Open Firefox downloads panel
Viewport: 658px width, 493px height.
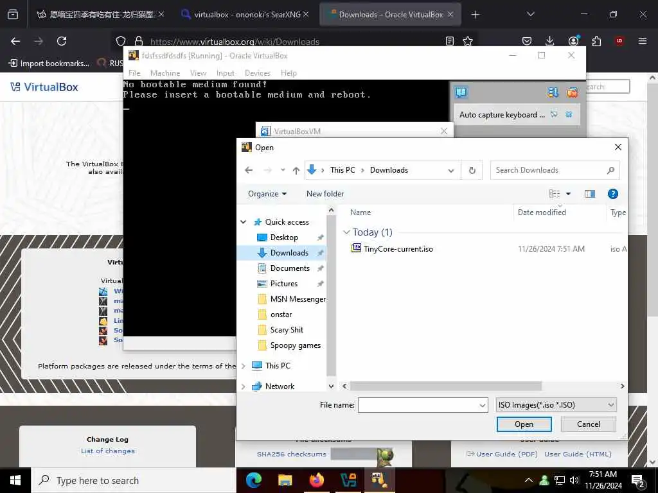[549, 41]
